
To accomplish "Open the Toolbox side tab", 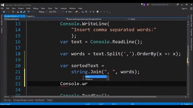I will pos(2,30).
